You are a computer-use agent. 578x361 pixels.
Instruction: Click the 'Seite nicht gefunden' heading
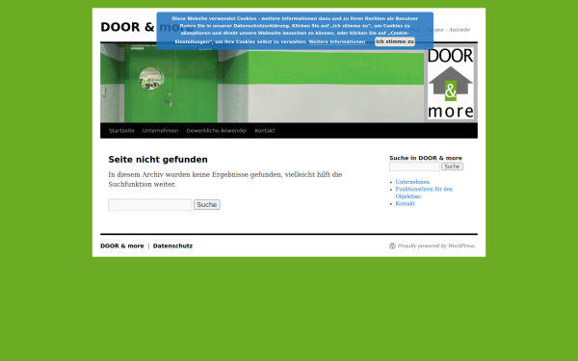[158, 160]
